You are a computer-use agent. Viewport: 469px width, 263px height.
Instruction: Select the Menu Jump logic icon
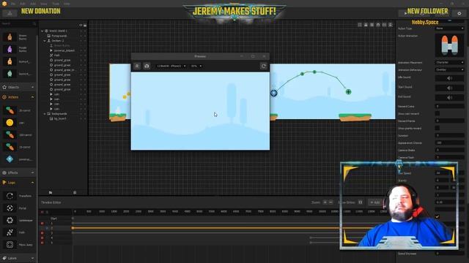(10, 245)
